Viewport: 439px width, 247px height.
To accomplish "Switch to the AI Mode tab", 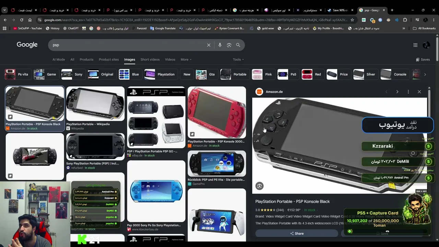I will coord(59,59).
